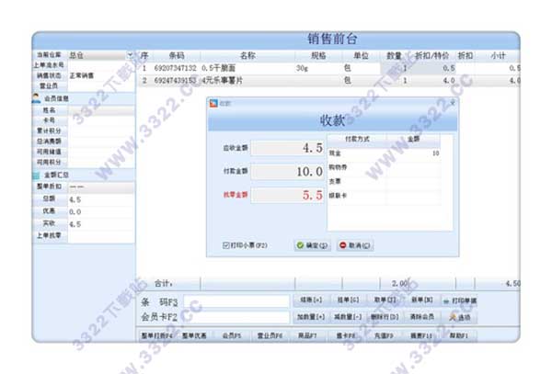Click the 规格 column header
The image size is (552, 374).
coord(318,55)
